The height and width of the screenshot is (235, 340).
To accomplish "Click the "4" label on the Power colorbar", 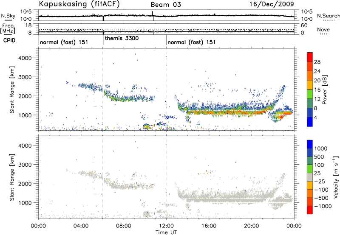I will [316, 117].
